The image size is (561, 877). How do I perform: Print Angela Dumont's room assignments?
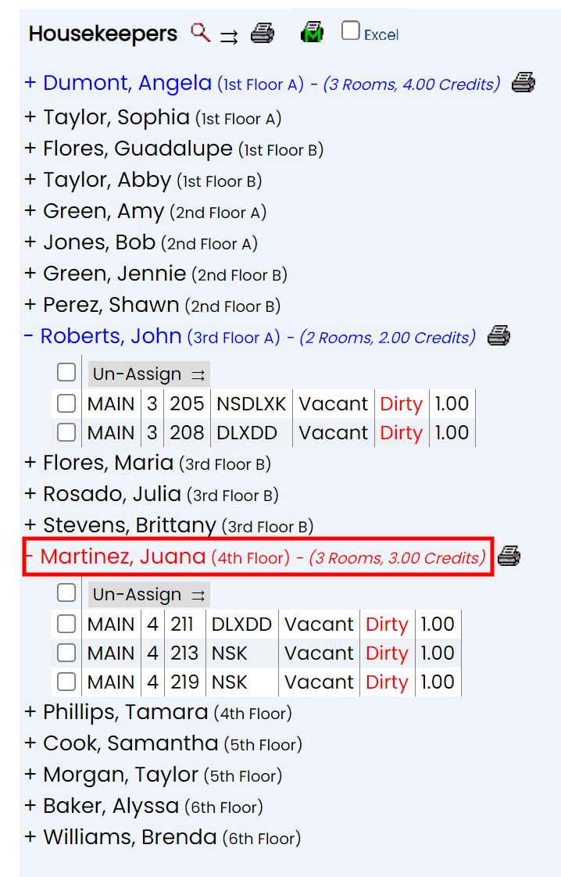pos(523,83)
